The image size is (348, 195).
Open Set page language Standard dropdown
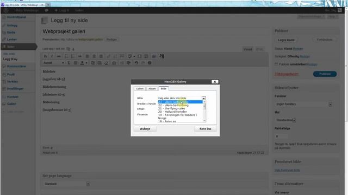66,184
